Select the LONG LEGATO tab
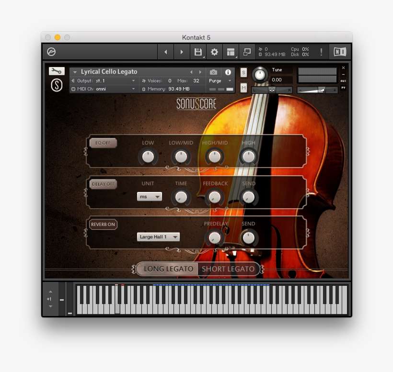The height and width of the screenshot is (372, 393). [x=167, y=269]
